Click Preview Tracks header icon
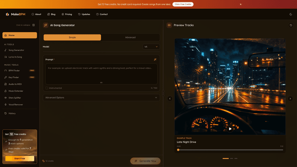 pyautogui.click(x=169, y=25)
